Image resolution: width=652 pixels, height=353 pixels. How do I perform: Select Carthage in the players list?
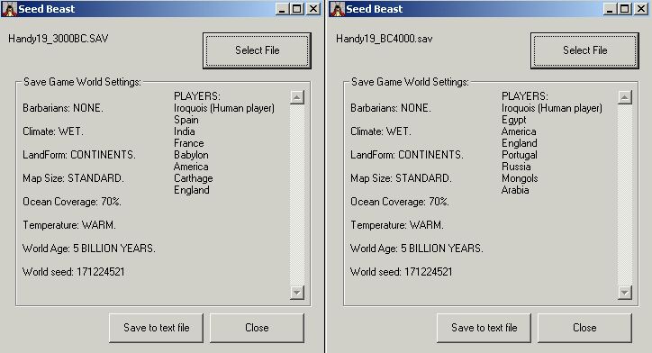194,178
